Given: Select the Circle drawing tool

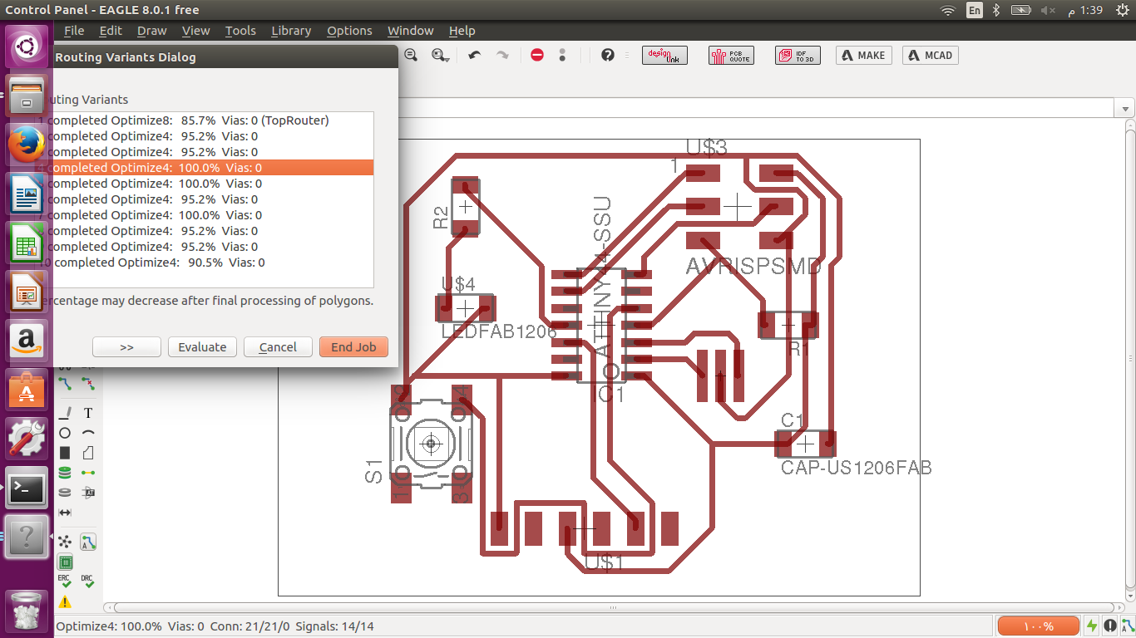Looking at the screenshot, I should tap(65, 433).
